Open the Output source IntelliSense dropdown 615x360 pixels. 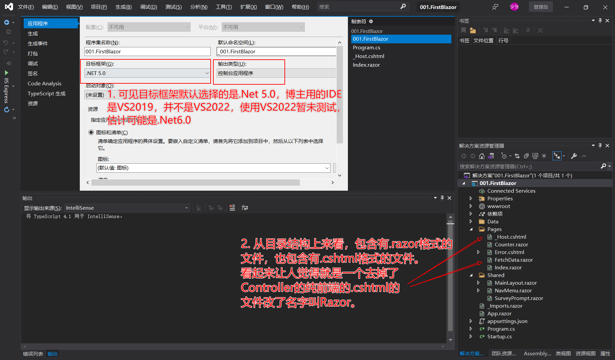tap(127, 208)
